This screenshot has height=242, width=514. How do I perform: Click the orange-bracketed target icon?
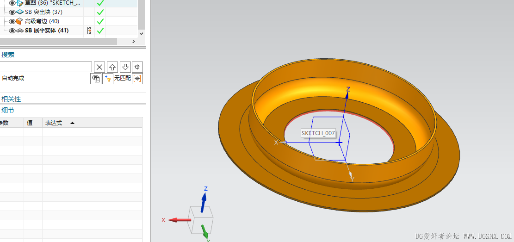point(137,79)
